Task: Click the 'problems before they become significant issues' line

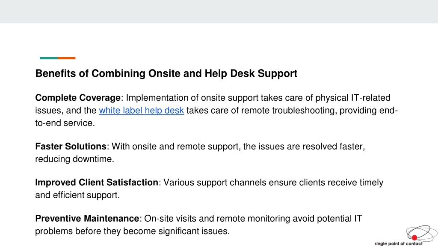Action: (x=133, y=231)
